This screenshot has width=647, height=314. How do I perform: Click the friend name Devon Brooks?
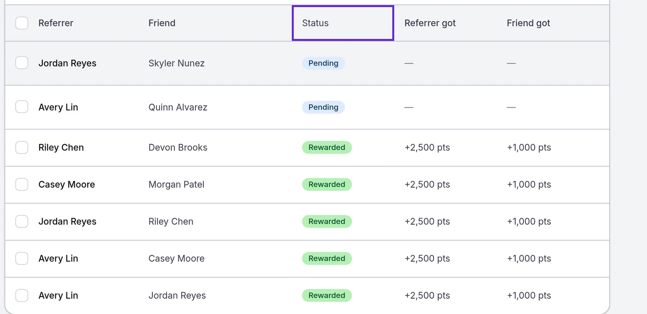(x=178, y=147)
